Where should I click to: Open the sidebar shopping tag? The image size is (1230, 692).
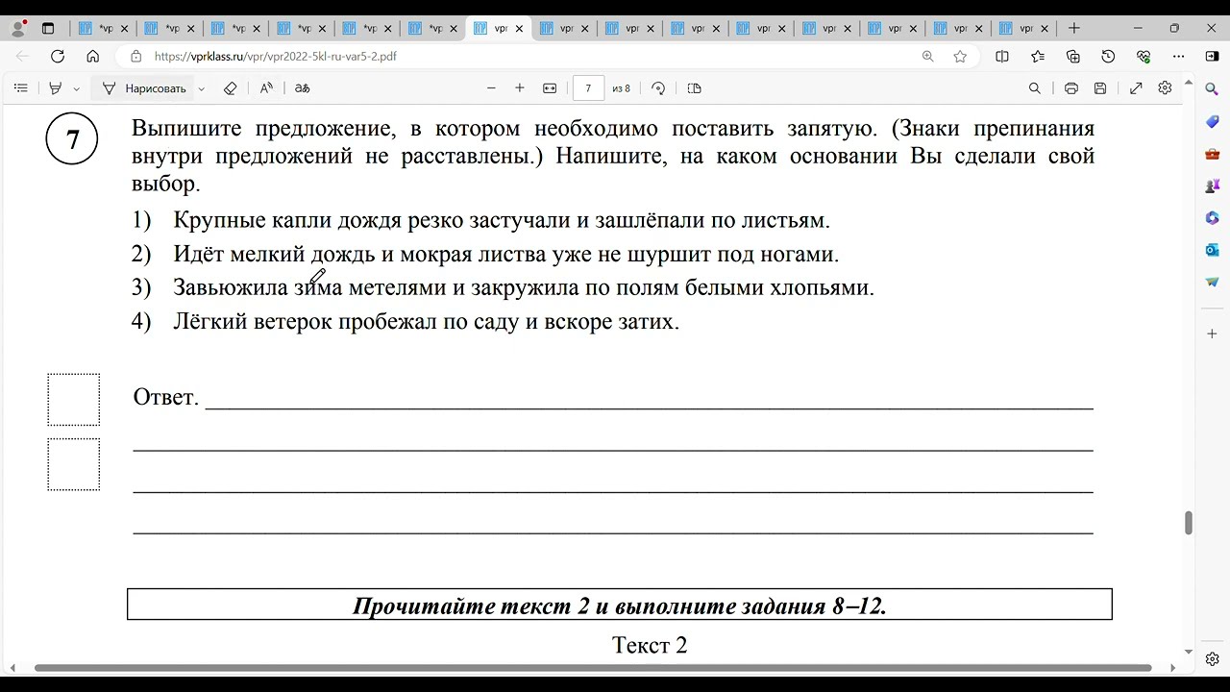(x=1213, y=121)
